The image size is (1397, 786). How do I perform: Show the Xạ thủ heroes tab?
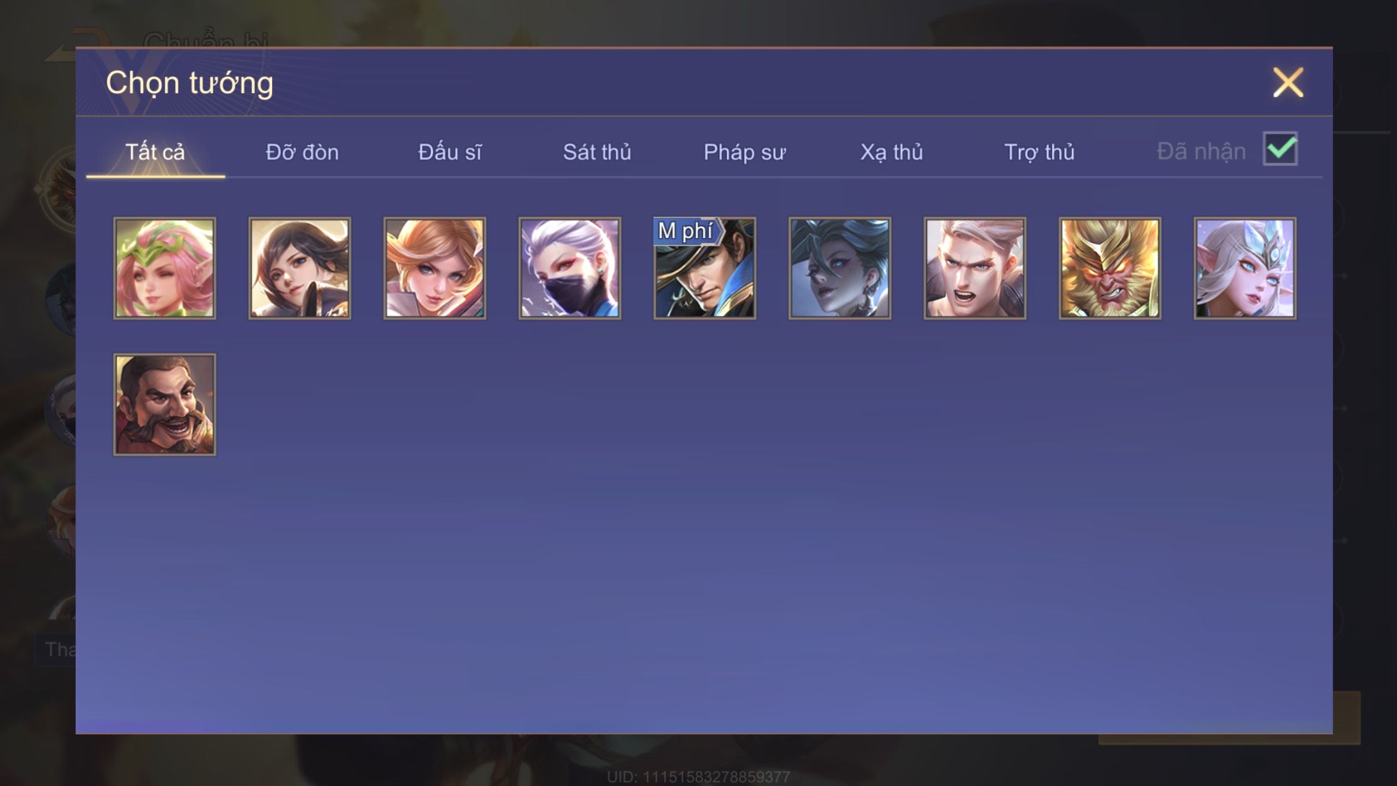(x=891, y=152)
